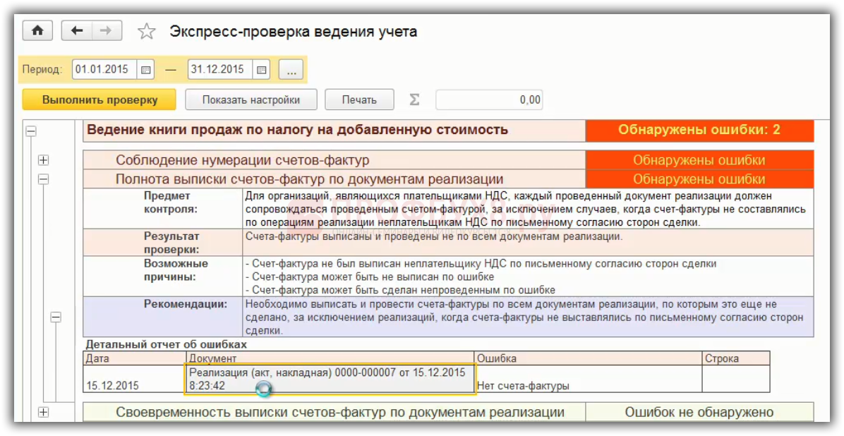Click Показать настройки button
This screenshot has width=844, height=436.
pos(251,99)
